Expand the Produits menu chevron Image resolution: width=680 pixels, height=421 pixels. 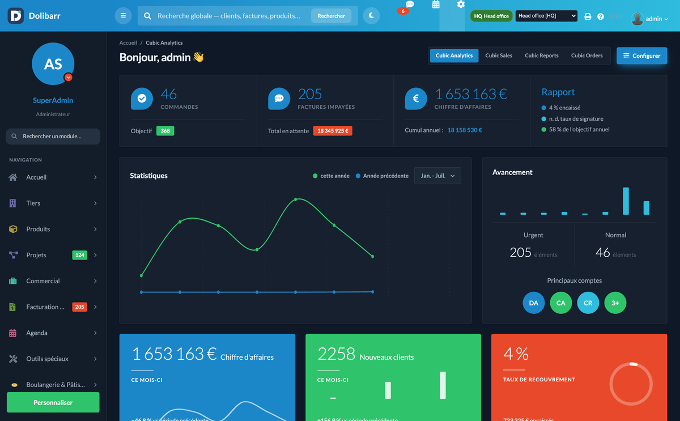click(x=95, y=229)
